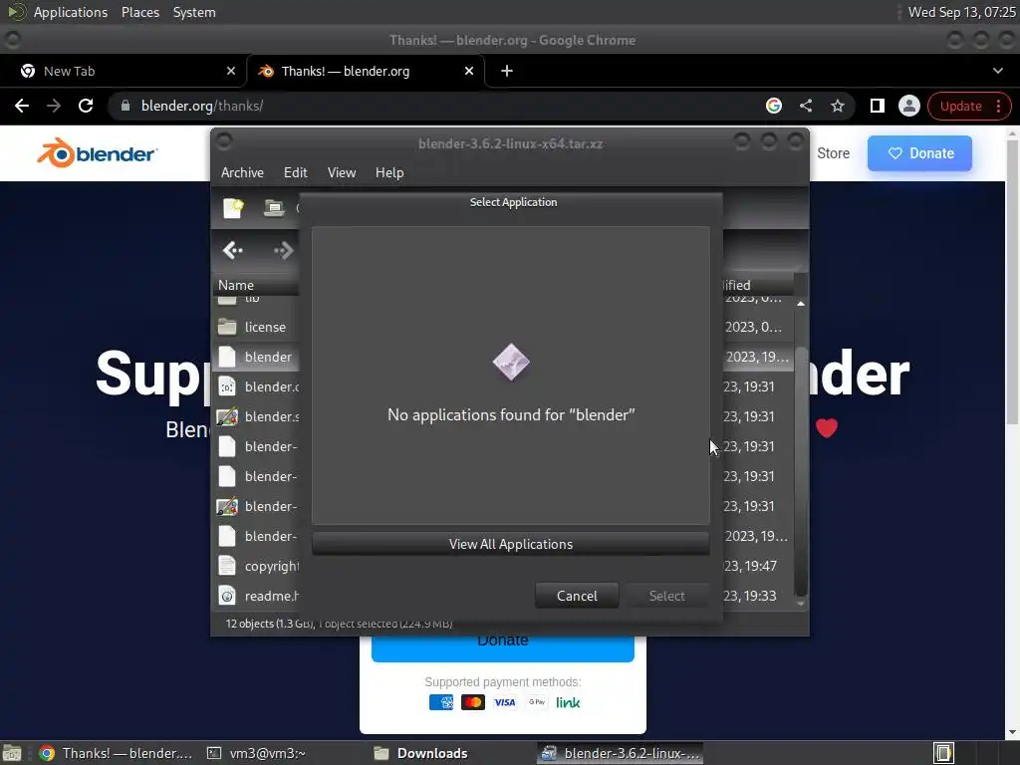Open the Edit menu in archive manager
The height and width of the screenshot is (765, 1020).
(295, 172)
